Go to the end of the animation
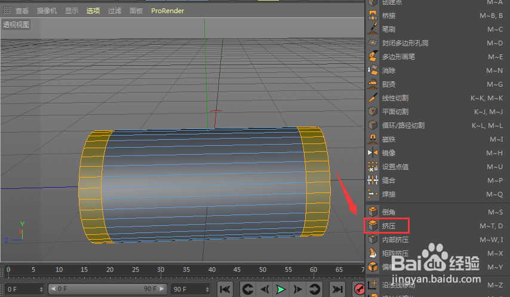 pyautogui.click(x=337, y=289)
